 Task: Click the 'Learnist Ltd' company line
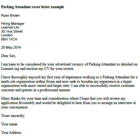pyautogui.click(x=10, y=27)
